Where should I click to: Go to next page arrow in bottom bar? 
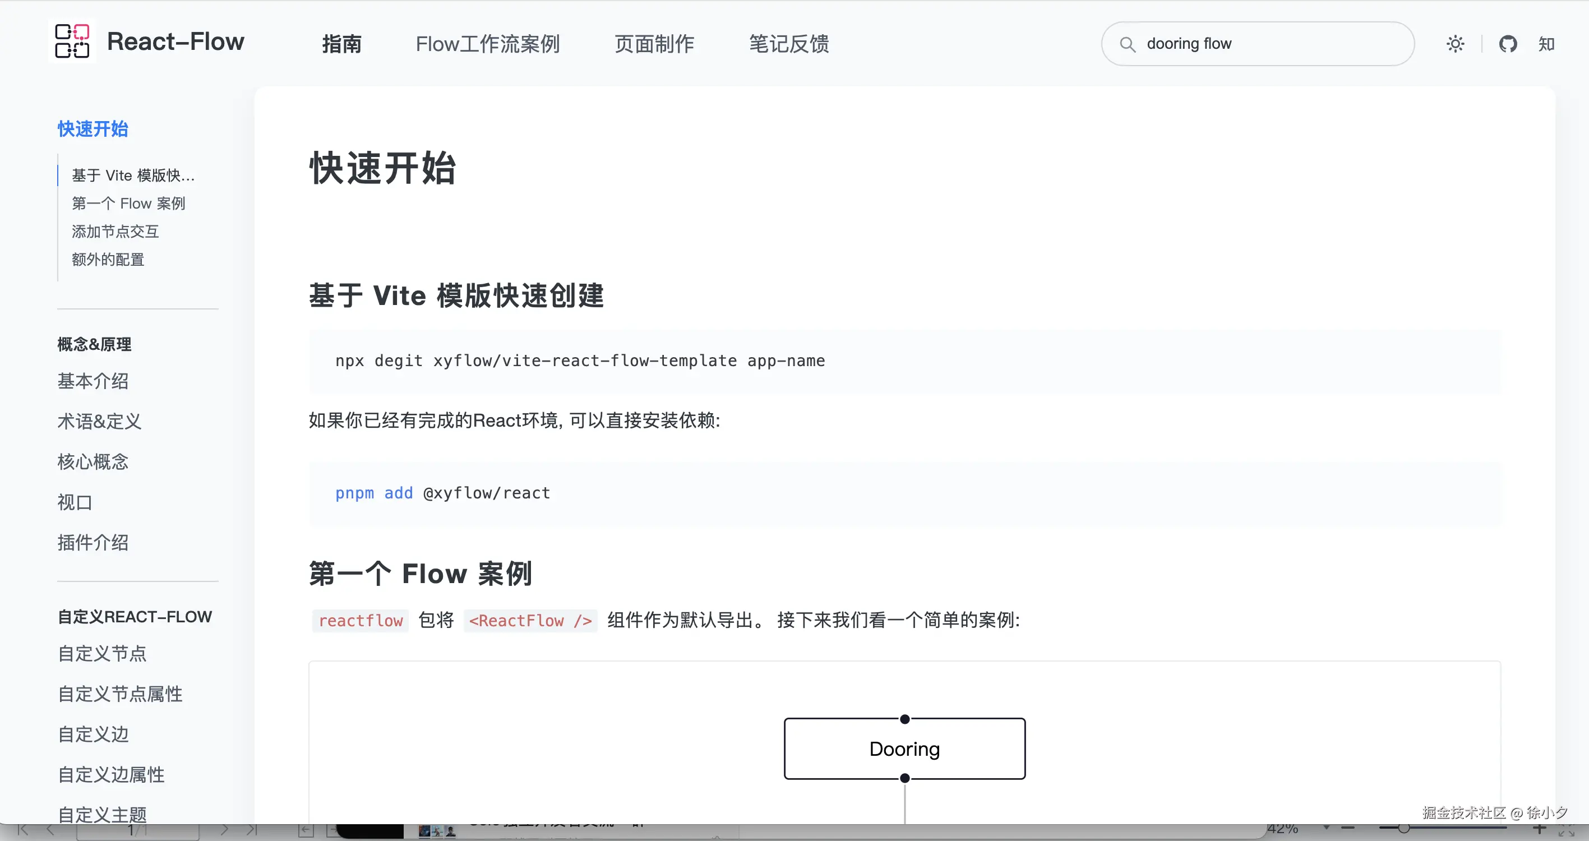point(224,830)
